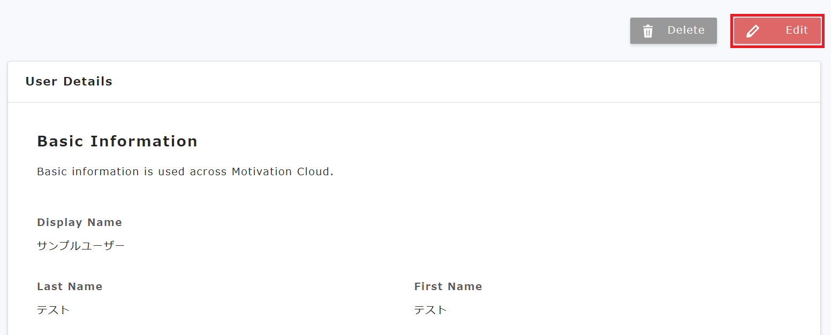This screenshot has height=335, width=831.
Task: Select the テスト value under First Name
Action: (x=430, y=310)
